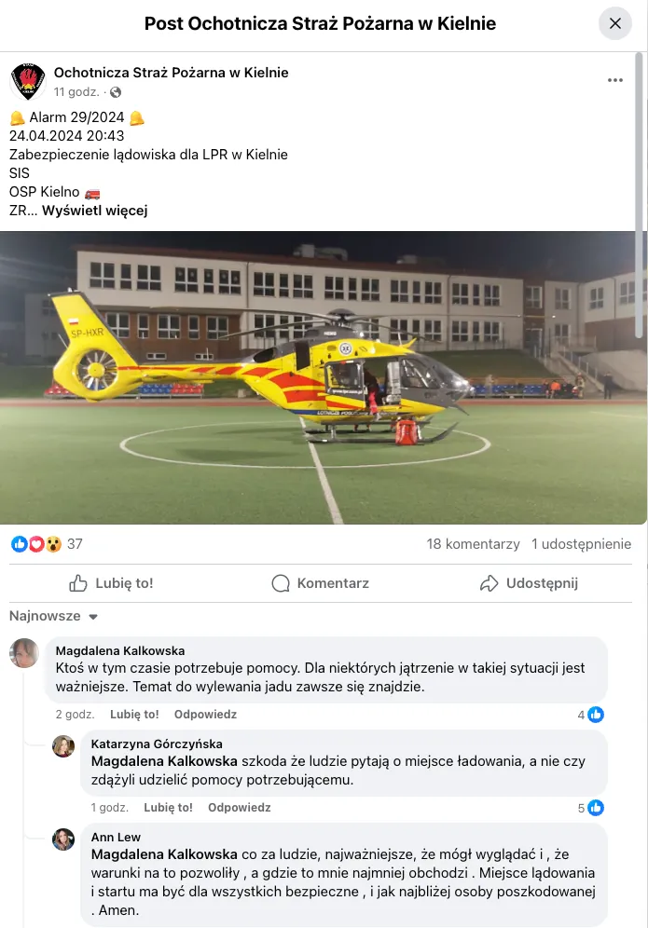Expand the Najnowsze comment sorting dropdown
Viewport: 648px width, 928px height.
[53, 616]
